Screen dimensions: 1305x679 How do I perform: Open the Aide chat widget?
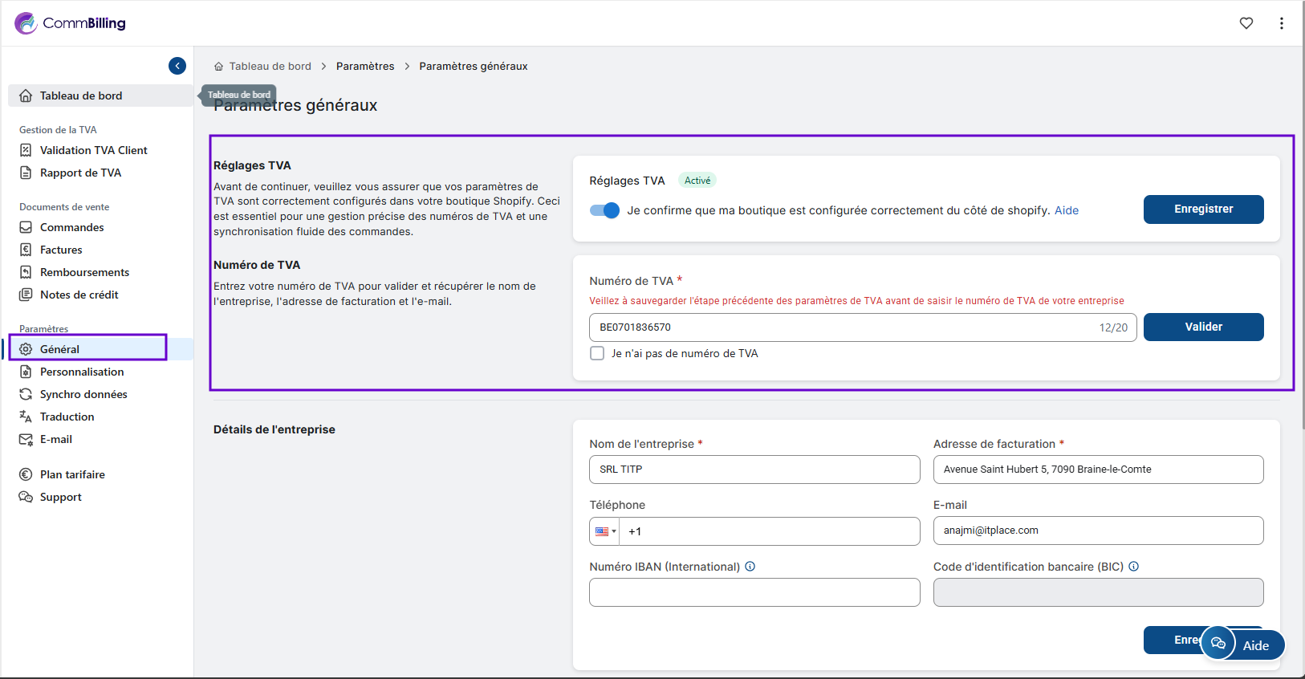tap(1243, 644)
